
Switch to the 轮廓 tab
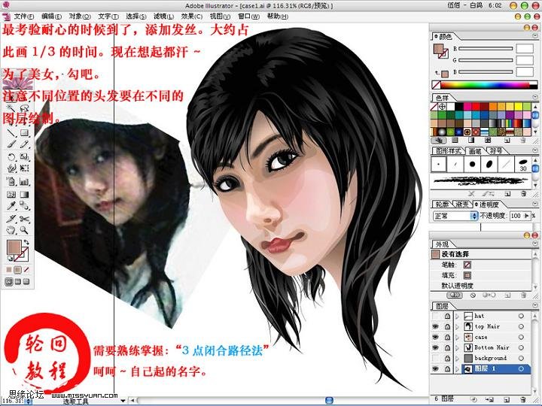442,204
